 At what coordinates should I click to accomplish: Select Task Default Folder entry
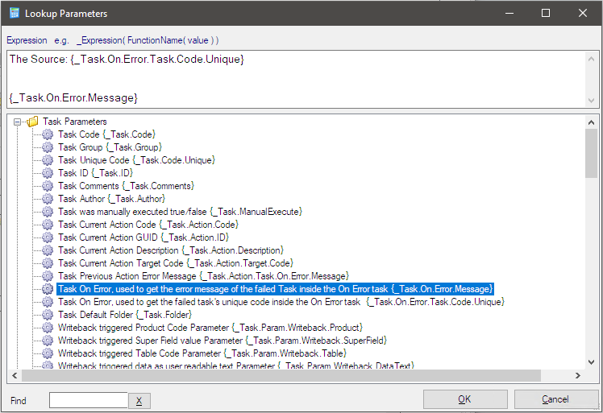[125, 315]
